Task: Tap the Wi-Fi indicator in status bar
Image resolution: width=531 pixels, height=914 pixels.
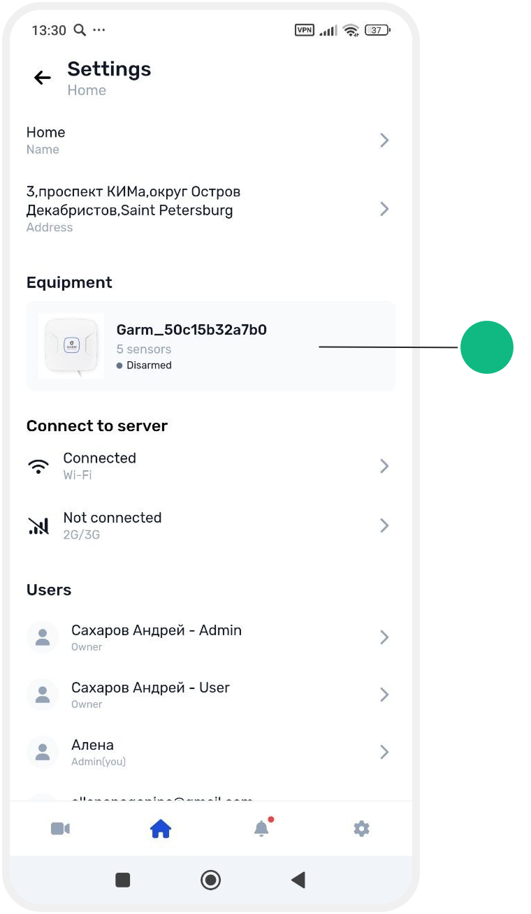Action: (x=351, y=30)
